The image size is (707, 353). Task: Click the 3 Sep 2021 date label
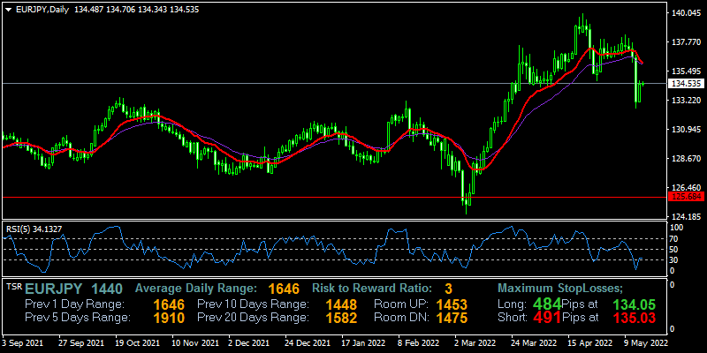23,343
